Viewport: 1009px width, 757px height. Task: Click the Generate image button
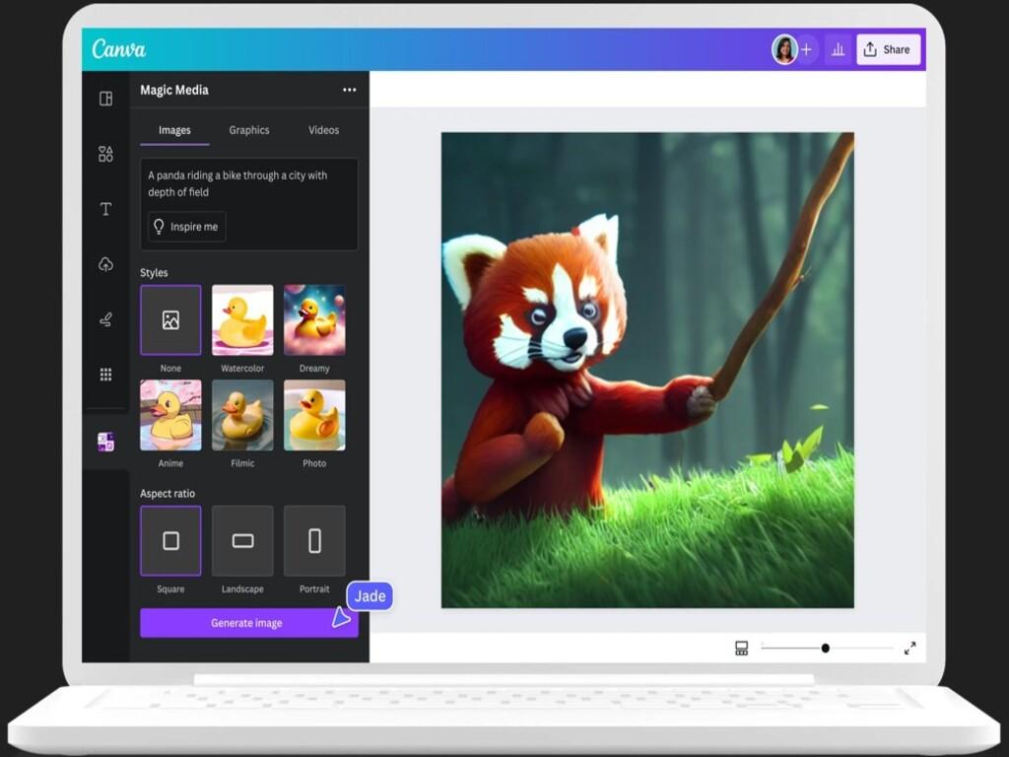click(246, 623)
